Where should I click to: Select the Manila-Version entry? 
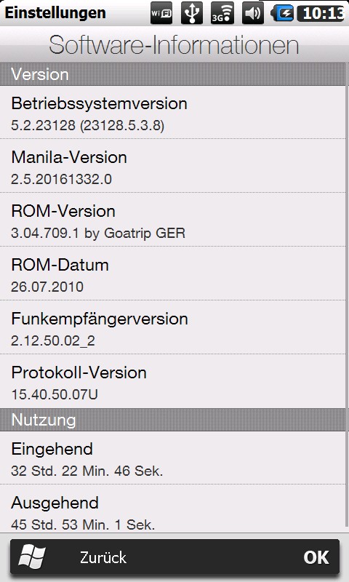[x=173, y=166]
